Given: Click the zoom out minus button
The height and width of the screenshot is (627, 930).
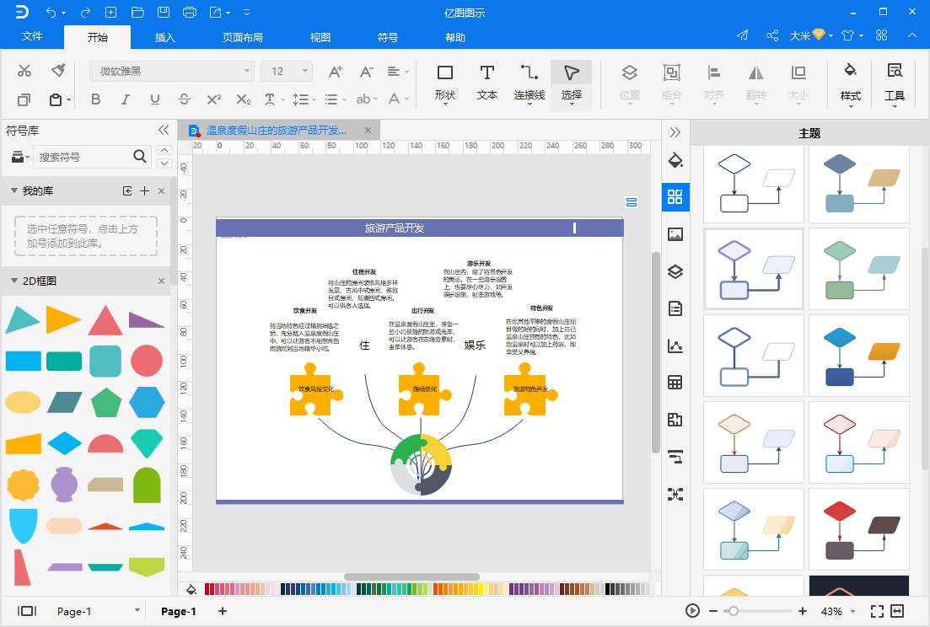Looking at the screenshot, I should 713,611.
